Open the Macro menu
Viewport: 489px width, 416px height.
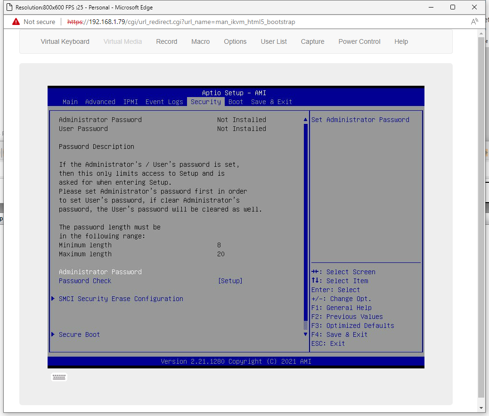201,41
